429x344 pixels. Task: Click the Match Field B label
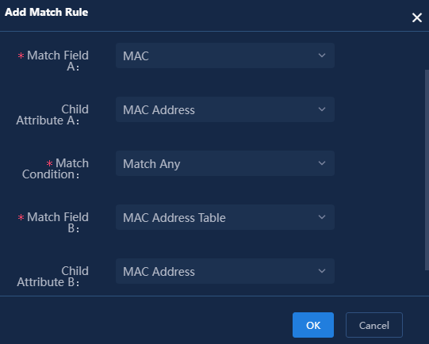pyautogui.click(x=53, y=222)
